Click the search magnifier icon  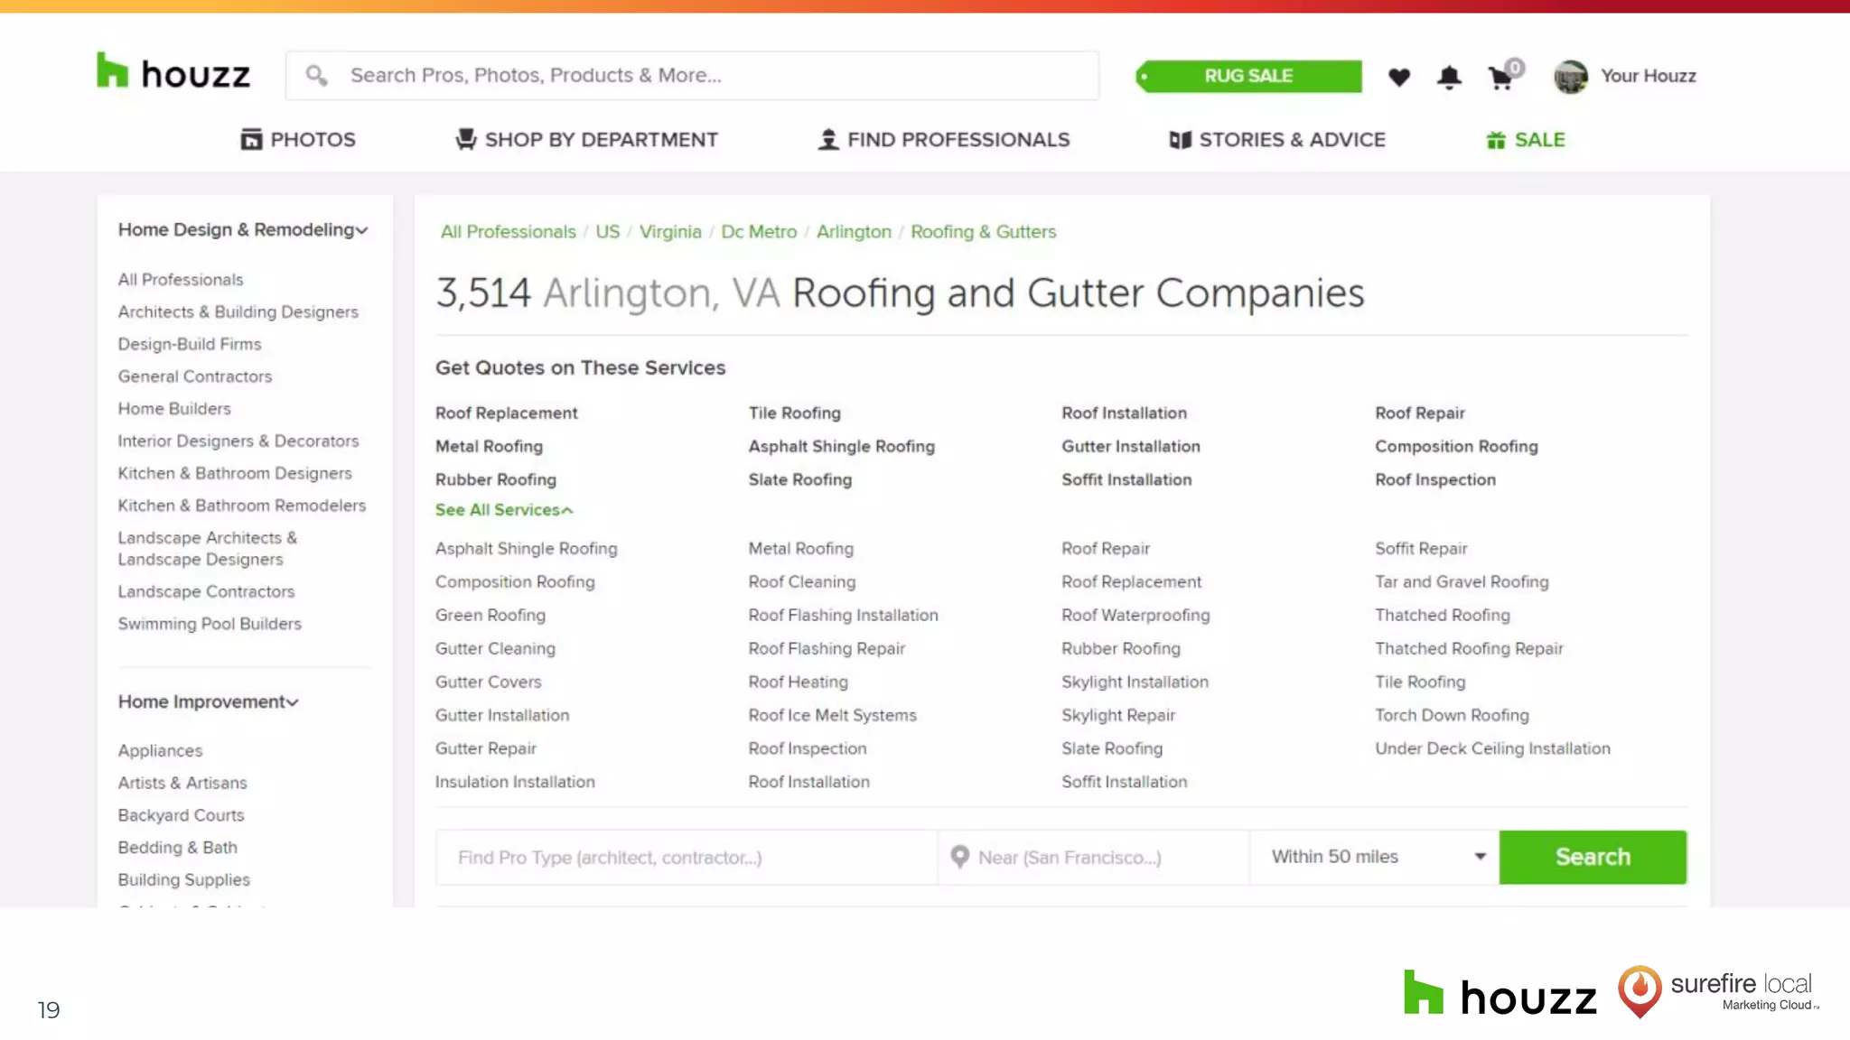[x=316, y=75]
